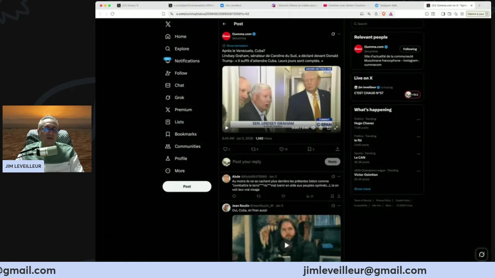Toggle picture-in-picture on the video player
Viewport: 495px width, 278px height.
(x=328, y=128)
